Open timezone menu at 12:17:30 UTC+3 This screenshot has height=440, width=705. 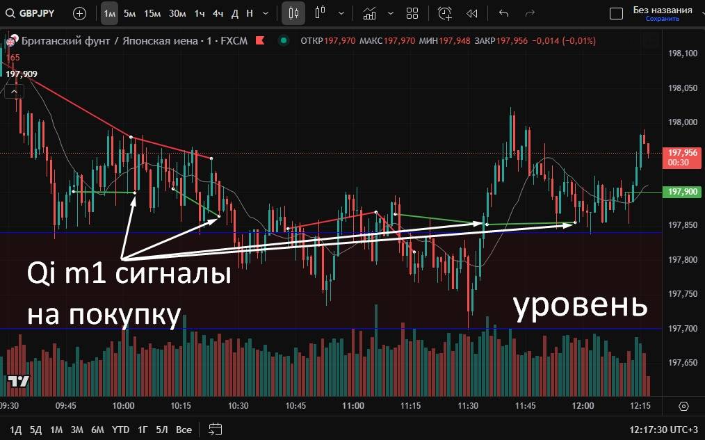(x=664, y=430)
